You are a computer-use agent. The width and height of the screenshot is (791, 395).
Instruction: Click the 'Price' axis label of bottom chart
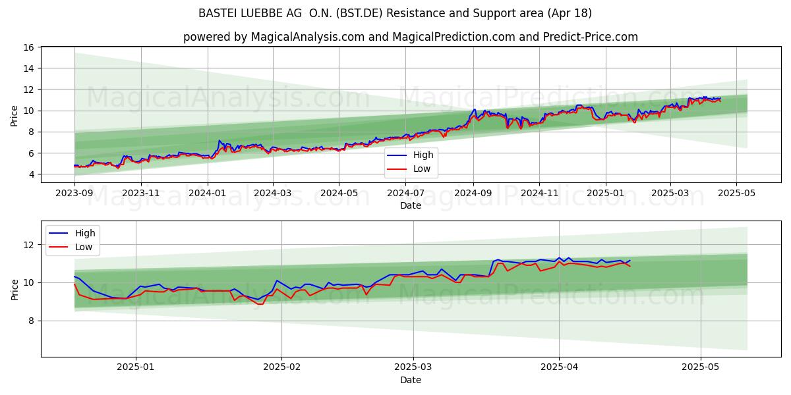coord(15,289)
